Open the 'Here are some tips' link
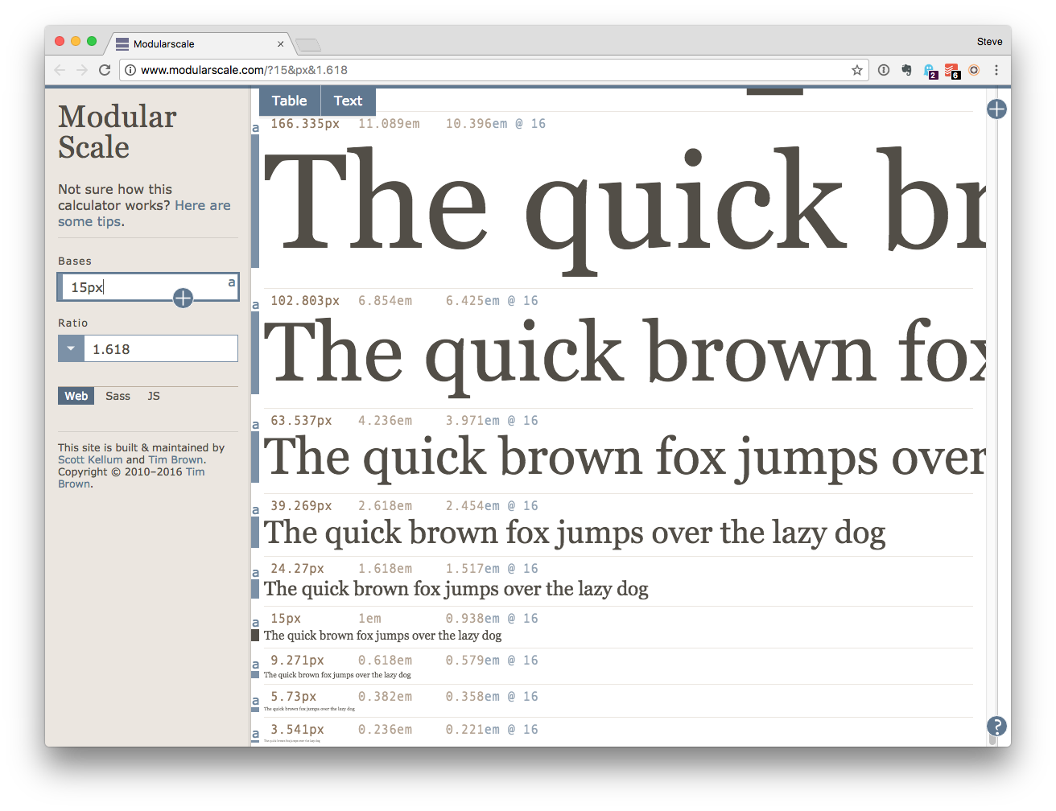 202,205
